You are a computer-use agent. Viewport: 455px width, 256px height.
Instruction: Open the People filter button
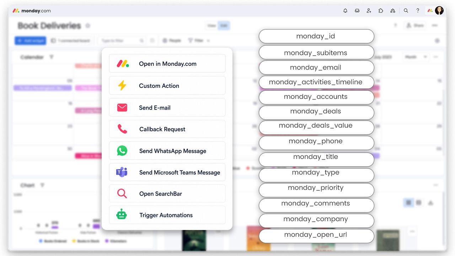172,41
